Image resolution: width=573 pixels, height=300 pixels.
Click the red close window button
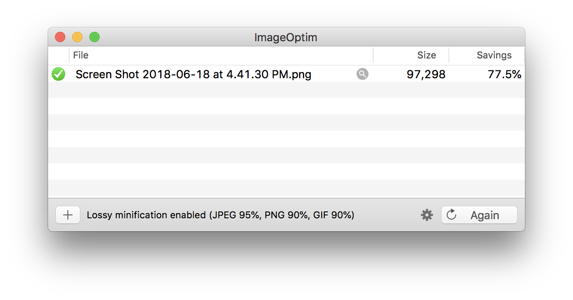[60, 37]
